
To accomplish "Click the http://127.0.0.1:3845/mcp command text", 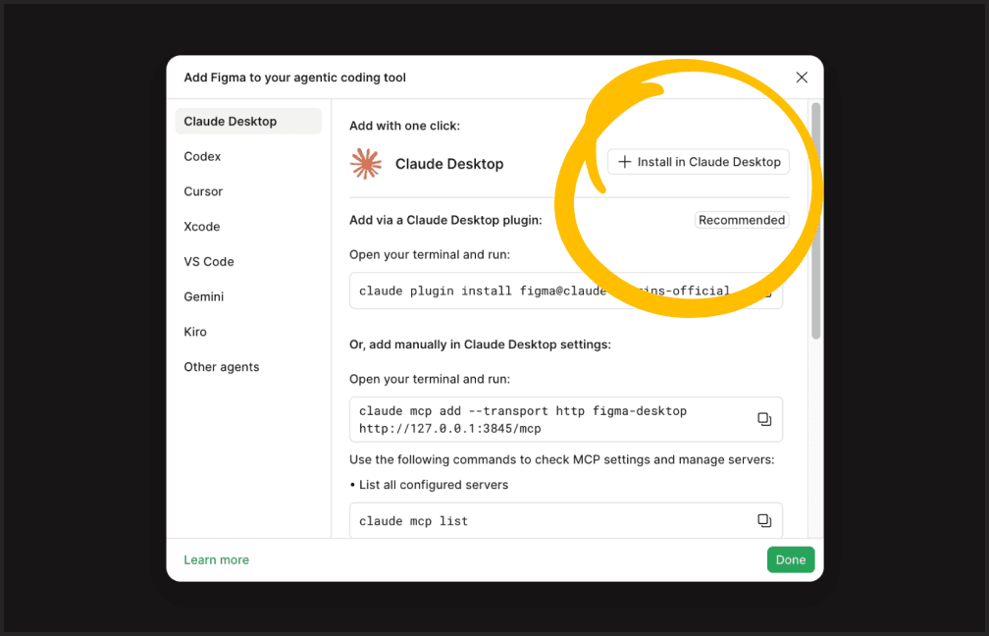I will click(450, 428).
